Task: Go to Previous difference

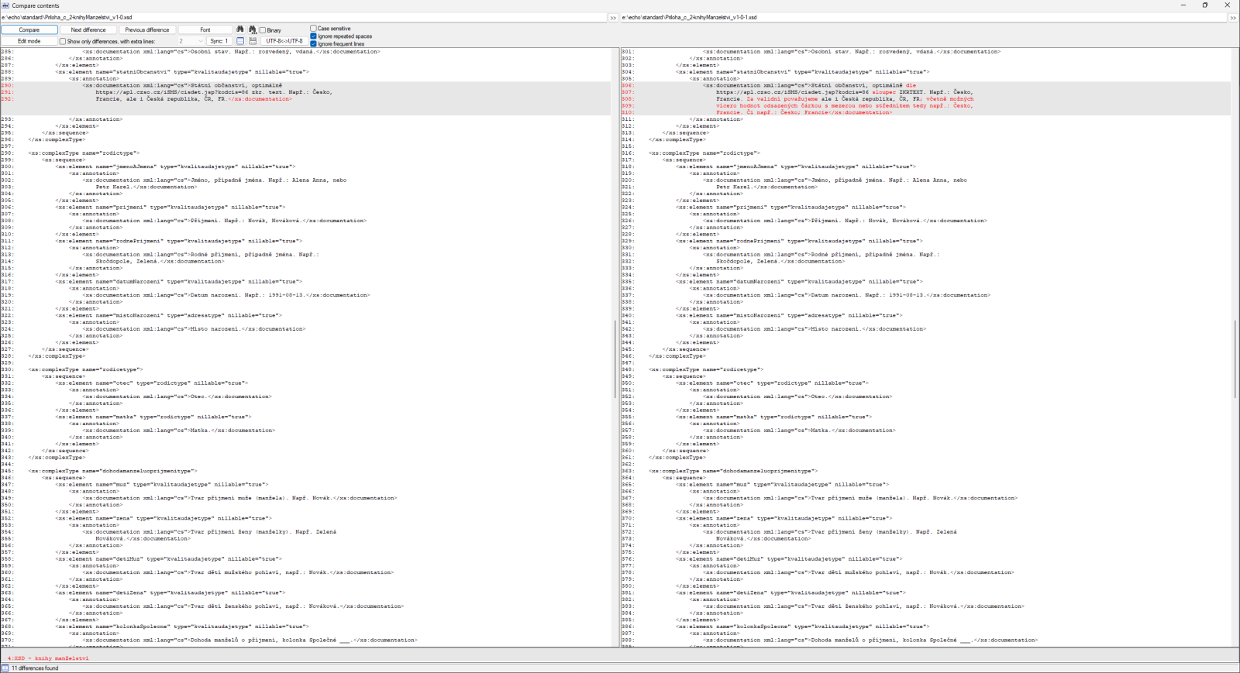Action: coord(147,30)
